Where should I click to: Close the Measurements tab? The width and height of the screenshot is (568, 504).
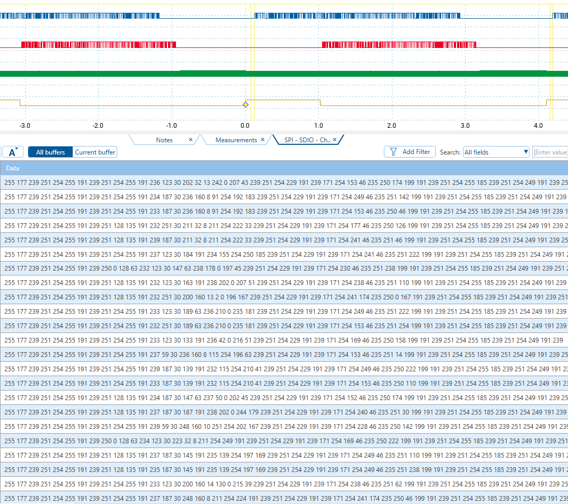262,140
